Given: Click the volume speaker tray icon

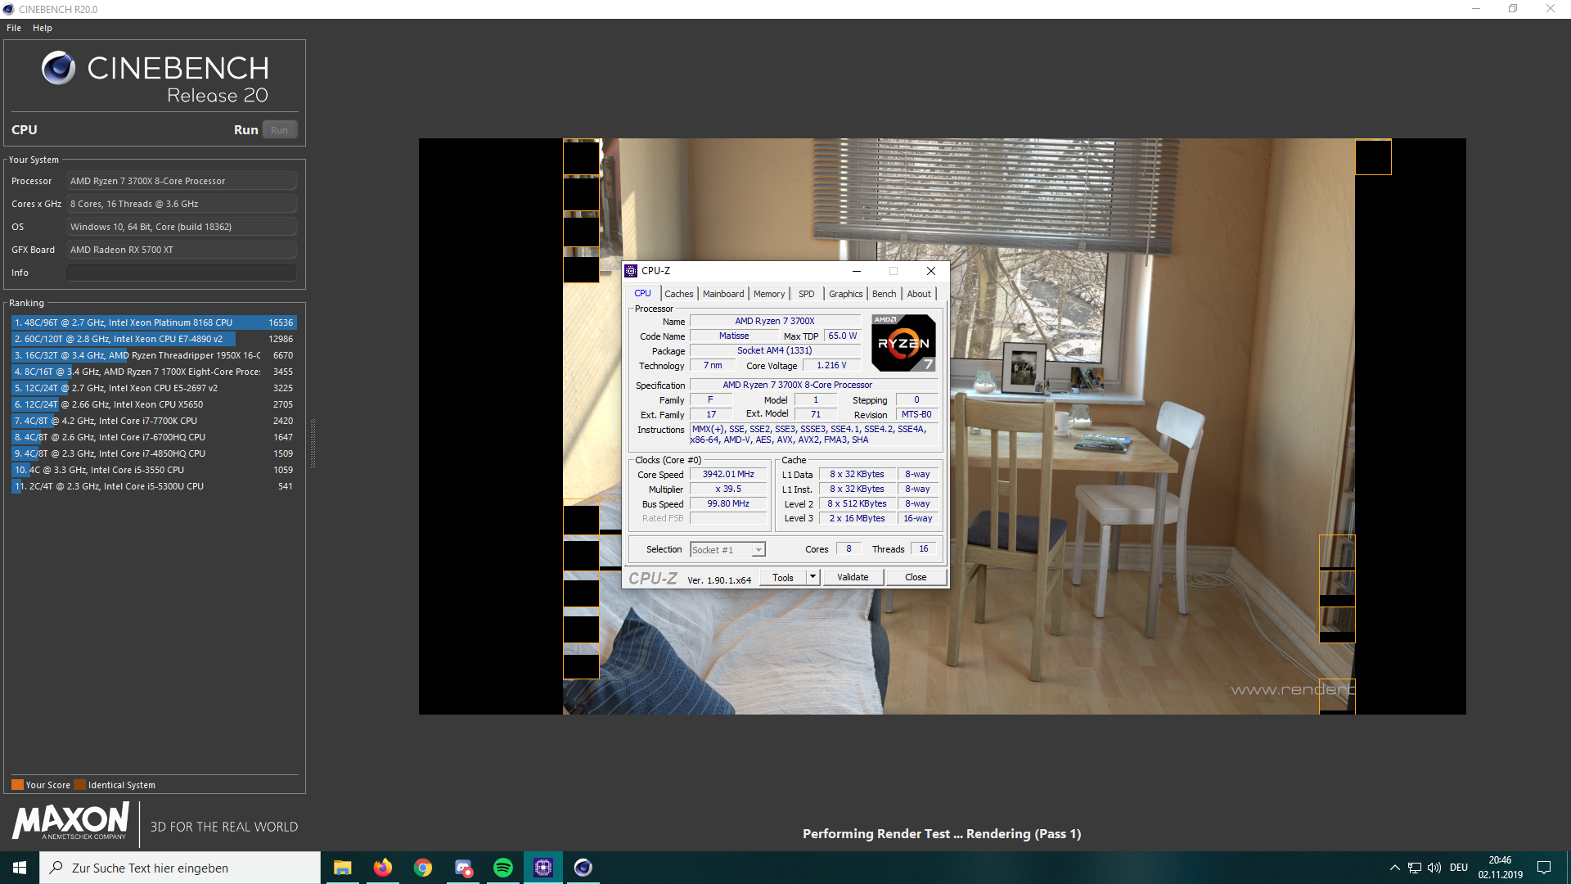Looking at the screenshot, I should 1434,868.
